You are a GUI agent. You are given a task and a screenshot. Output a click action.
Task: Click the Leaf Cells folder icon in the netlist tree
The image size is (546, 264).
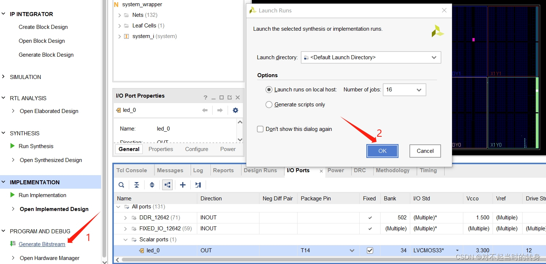pos(127,26)
